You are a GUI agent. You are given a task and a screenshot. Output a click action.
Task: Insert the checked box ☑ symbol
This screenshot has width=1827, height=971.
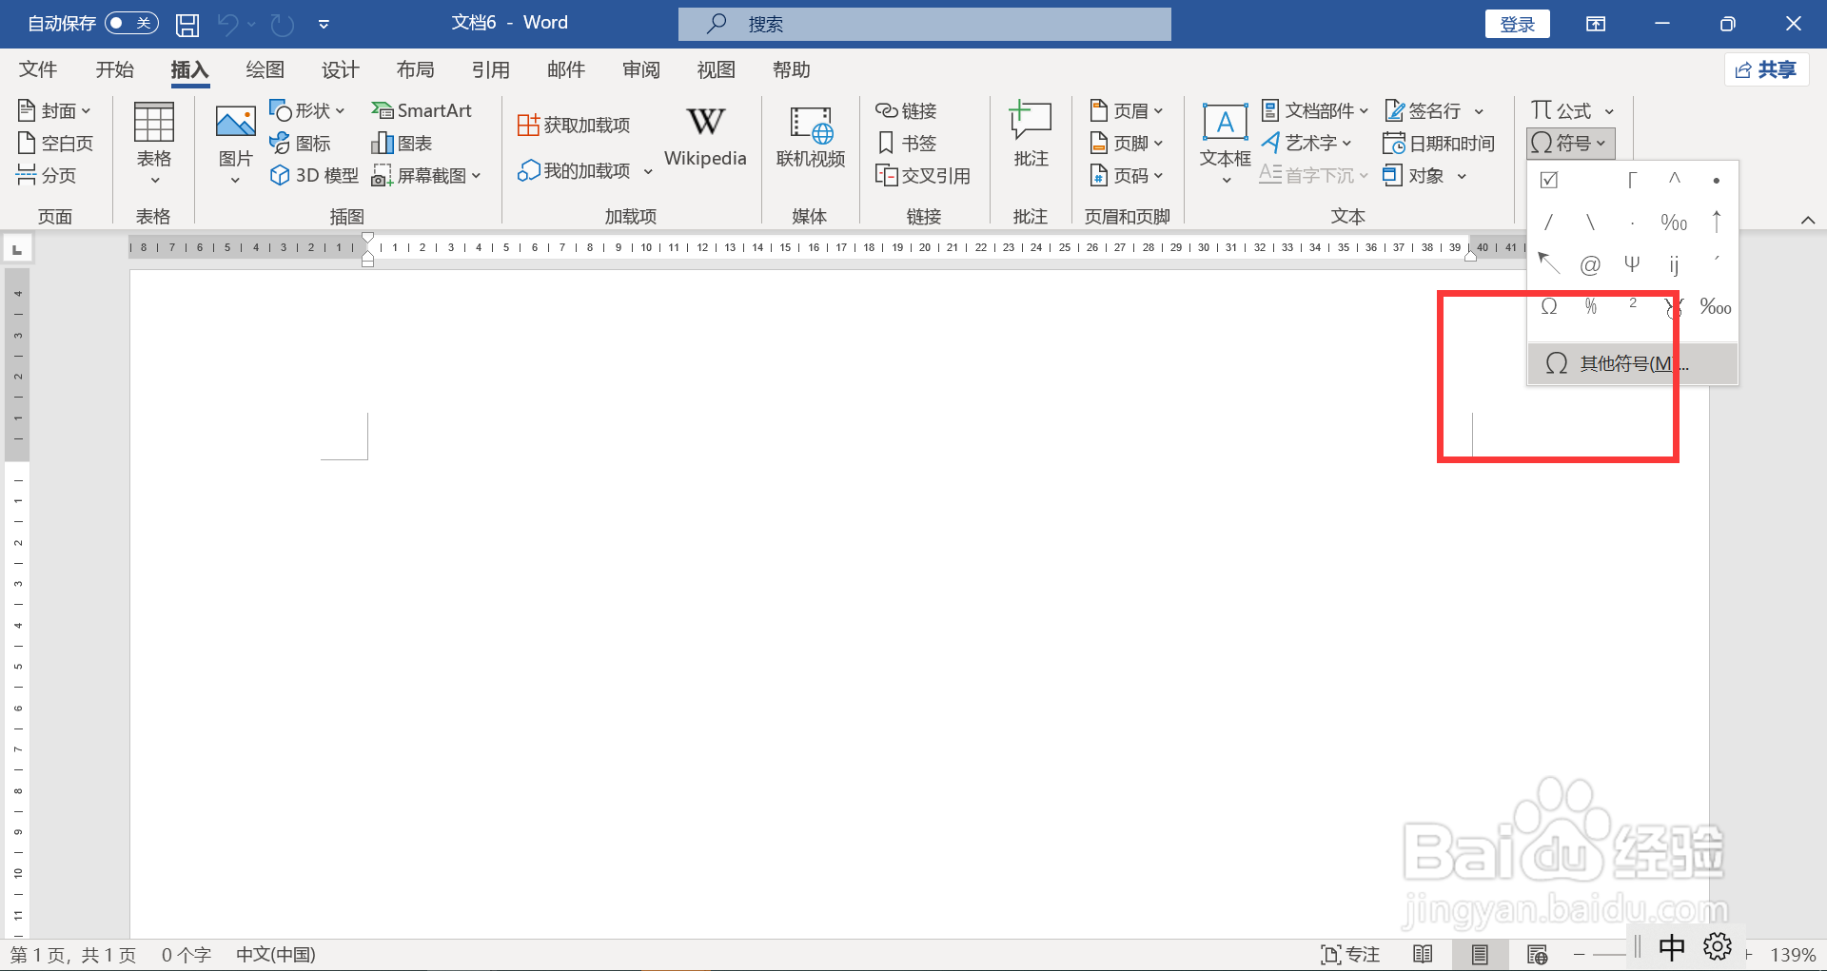point(1549,180)
